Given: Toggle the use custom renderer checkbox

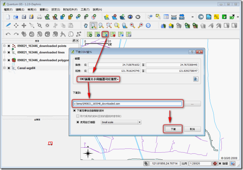Looking at the screenshot, I should [78, 122].
